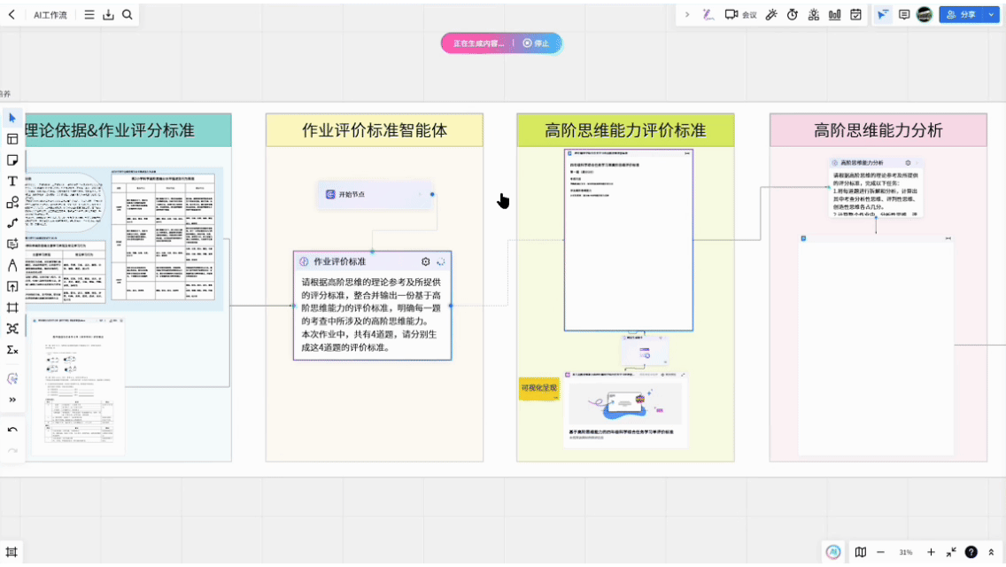Viewport: 1006px width, 567px height.
Task: Open search with the magnifier icon
Action: tap(127, 14)
